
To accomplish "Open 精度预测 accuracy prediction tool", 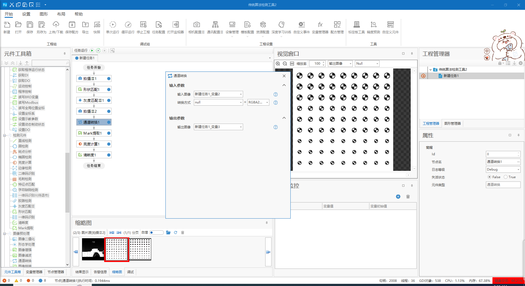I will pos(374,27).
